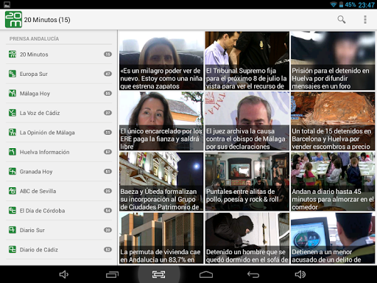The image size is (377, 283).
Task: Tap the search magnifier icon
Action: [x=342, y=19]
